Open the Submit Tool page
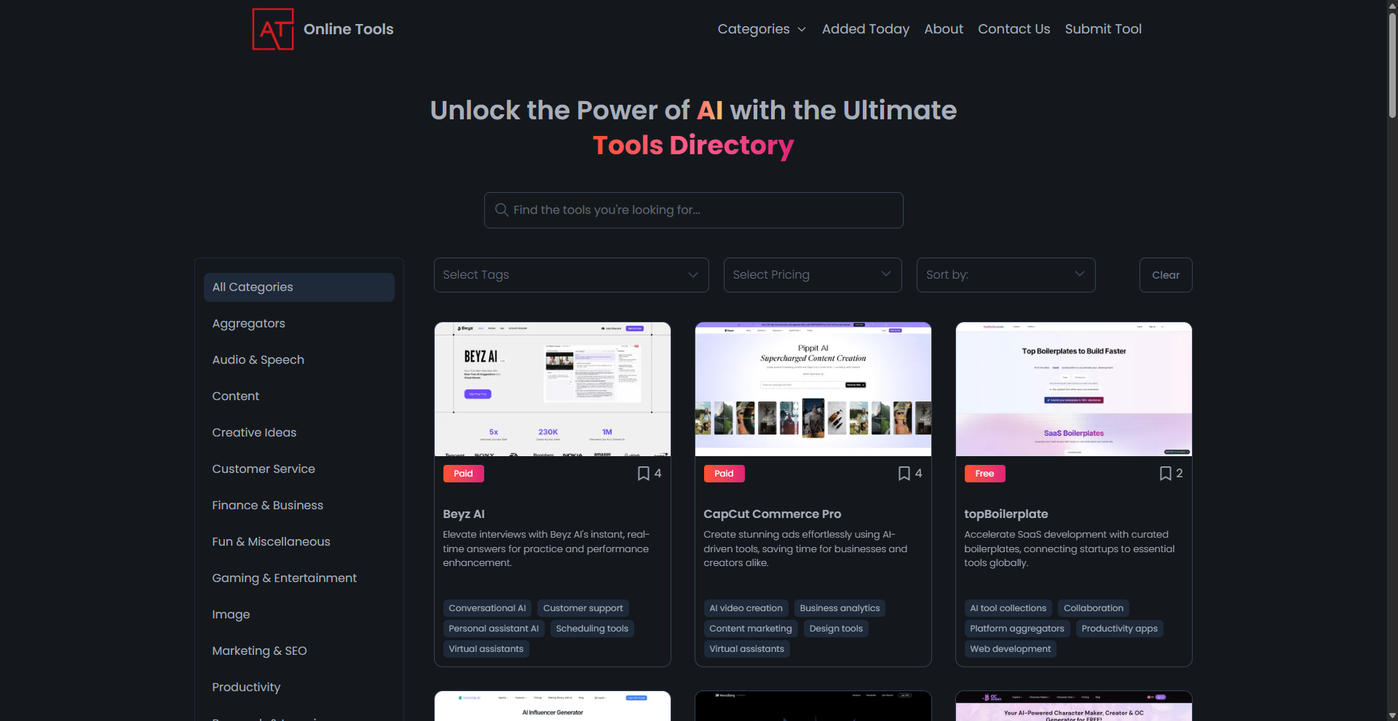This screenshot has width=1398, height=721. (1103, 29)
